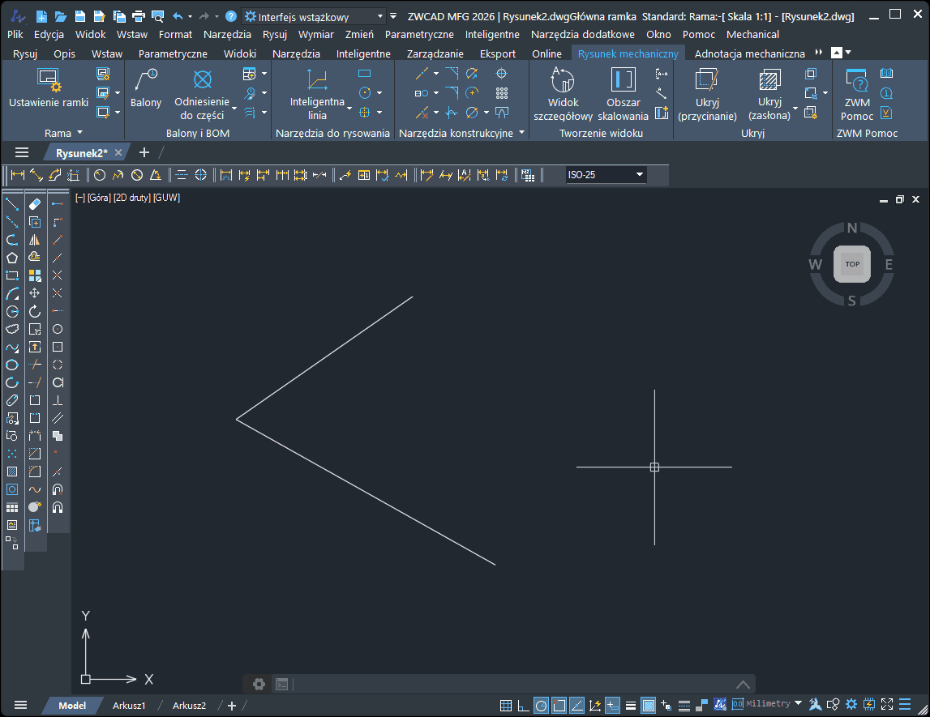
Task: Open the Interfejs wstążkowy workspace dropdown
Action: 380,16
